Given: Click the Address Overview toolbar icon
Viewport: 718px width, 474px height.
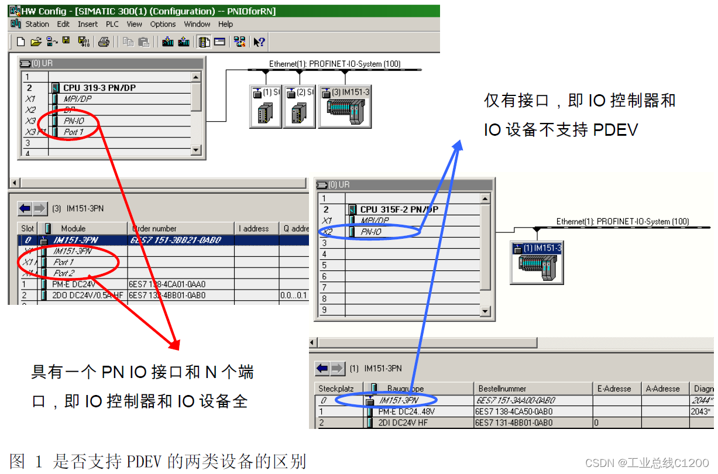Looking at the screenshot, I should point(219,42).
